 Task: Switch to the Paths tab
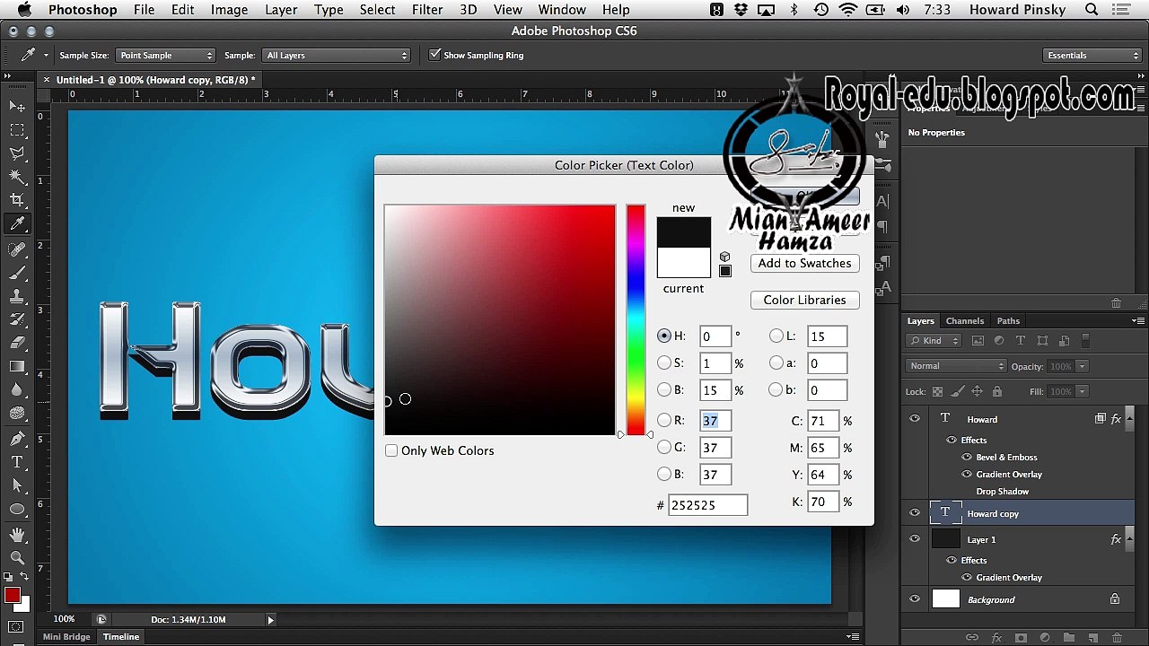(1008, 320)
